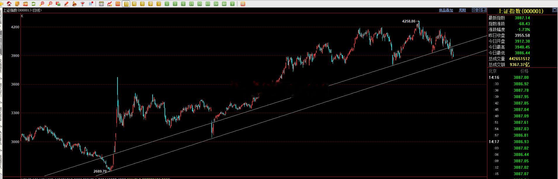The width and height of the screenshot is (558, 179).
Task: Click the overlapping windows icon
Action: point(58,4)
